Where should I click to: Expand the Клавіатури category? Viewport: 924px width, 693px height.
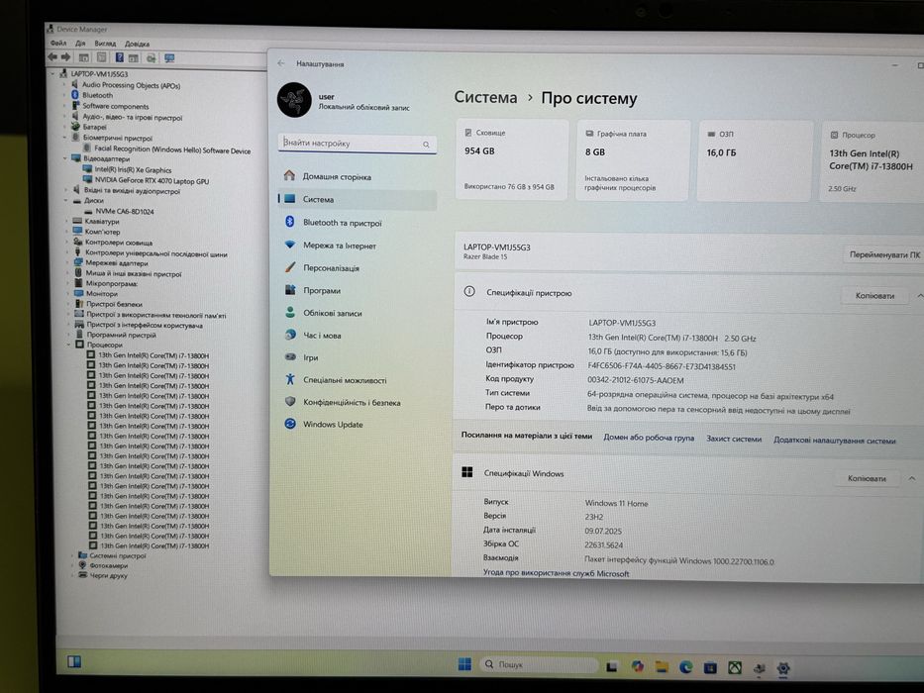(66, 221)
